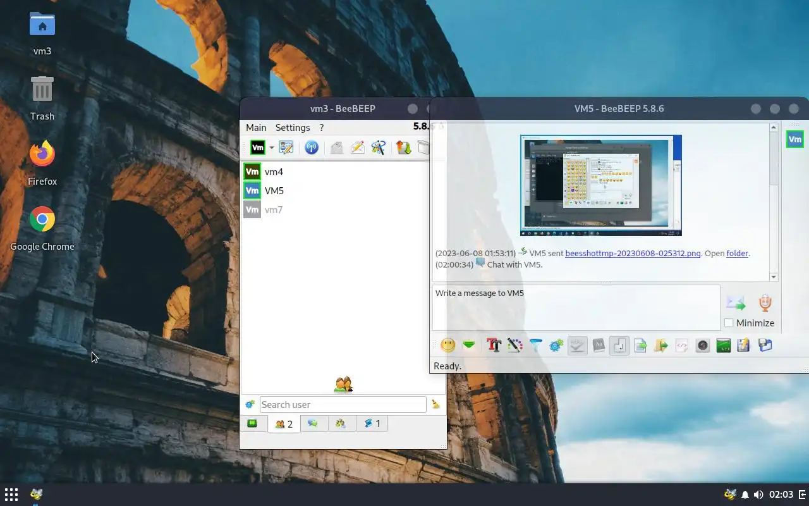Open edit profile icon in vm3 toolbar
The width and height of the screenshot is (809, 506).
tap(286, 147)
